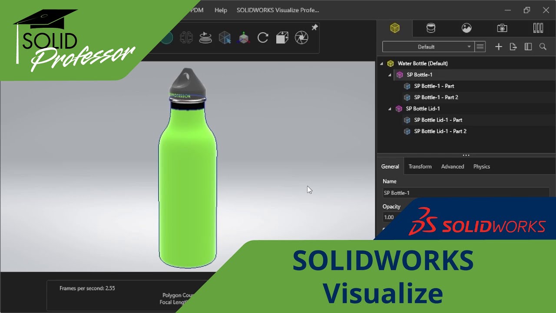Screen dimensions: 556x313
Task: Click the magenta cube icon of SP Bottle-1
Action: (400, 75)
